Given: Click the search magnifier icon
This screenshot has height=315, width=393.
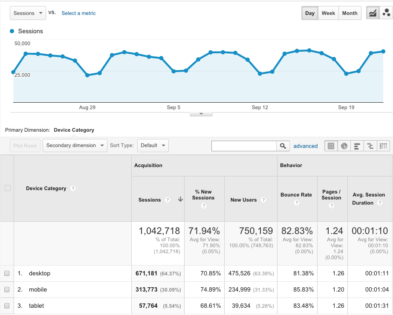Looking at the screenshot, I should pyautogui.click(x=283, y=146).
